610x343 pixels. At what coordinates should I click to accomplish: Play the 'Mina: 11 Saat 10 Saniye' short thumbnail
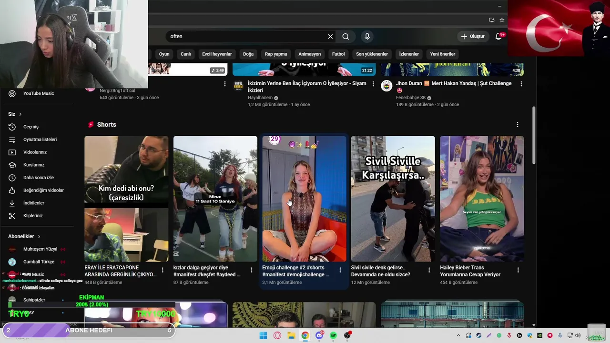(x=215, y=199)
